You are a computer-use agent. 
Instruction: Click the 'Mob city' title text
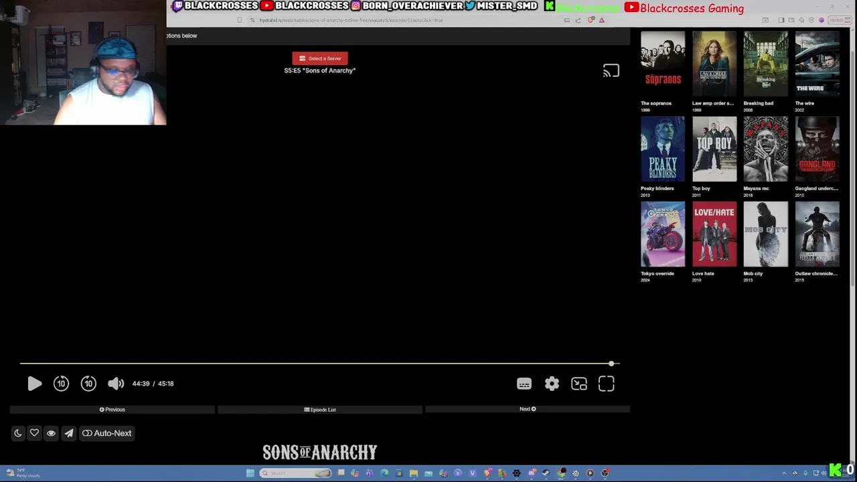click(753, 273)
